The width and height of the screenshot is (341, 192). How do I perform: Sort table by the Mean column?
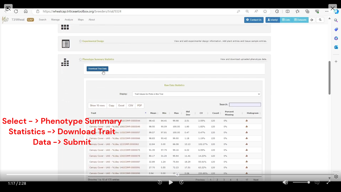[153, 113]
